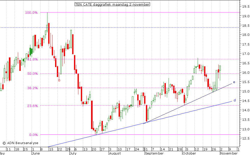Click the July month label
Image resolution: width=250 pixels, height=155 pixels.
coord(73,153)
